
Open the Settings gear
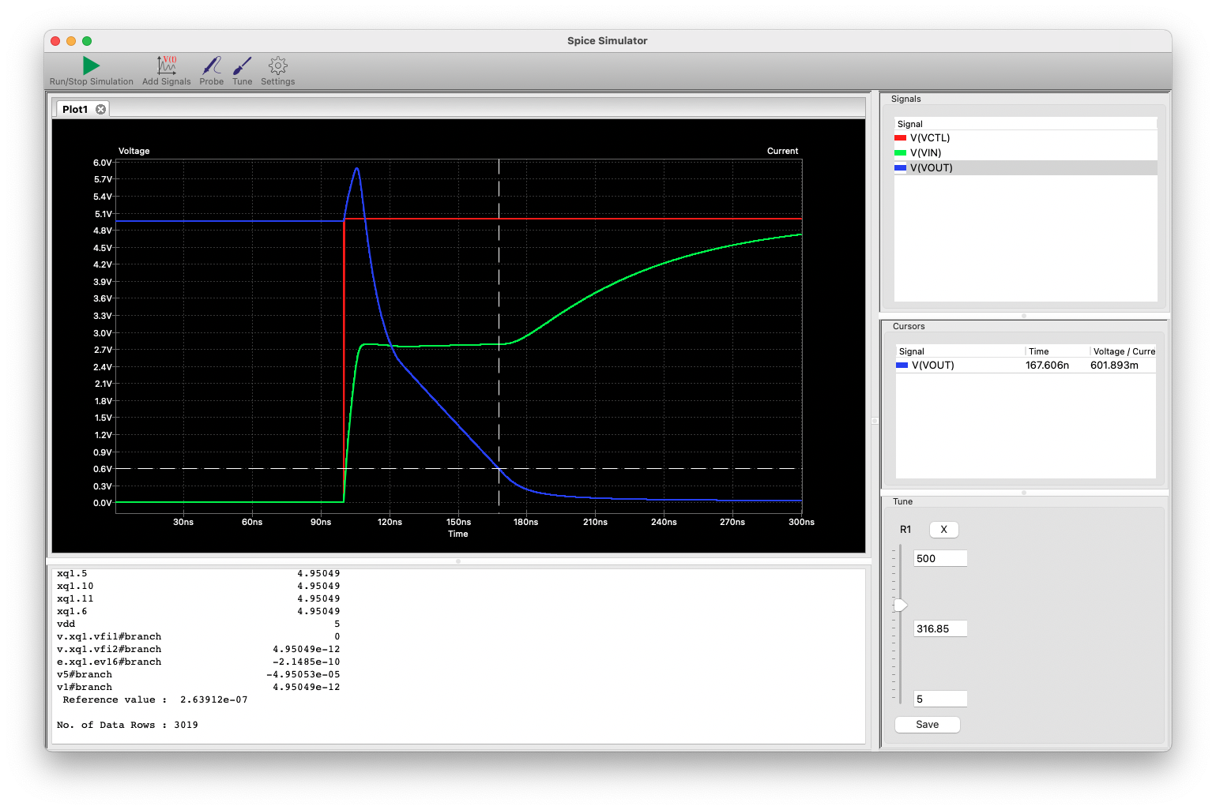coord(278,66)
